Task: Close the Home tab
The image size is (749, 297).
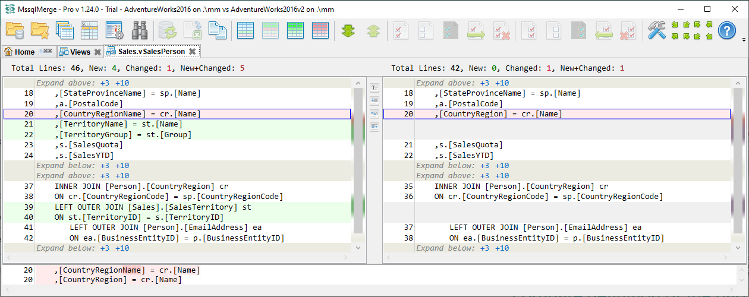Action: coord(46,52)
